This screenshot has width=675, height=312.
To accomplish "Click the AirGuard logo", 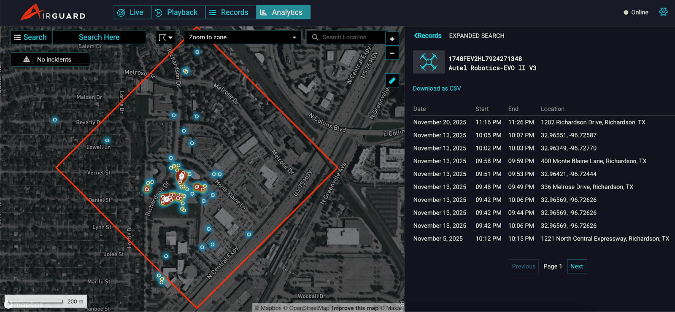I will (53, 12).
